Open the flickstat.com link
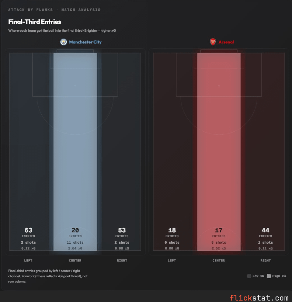Viewport: 292px width, 302px height. (x=259, y=298)
